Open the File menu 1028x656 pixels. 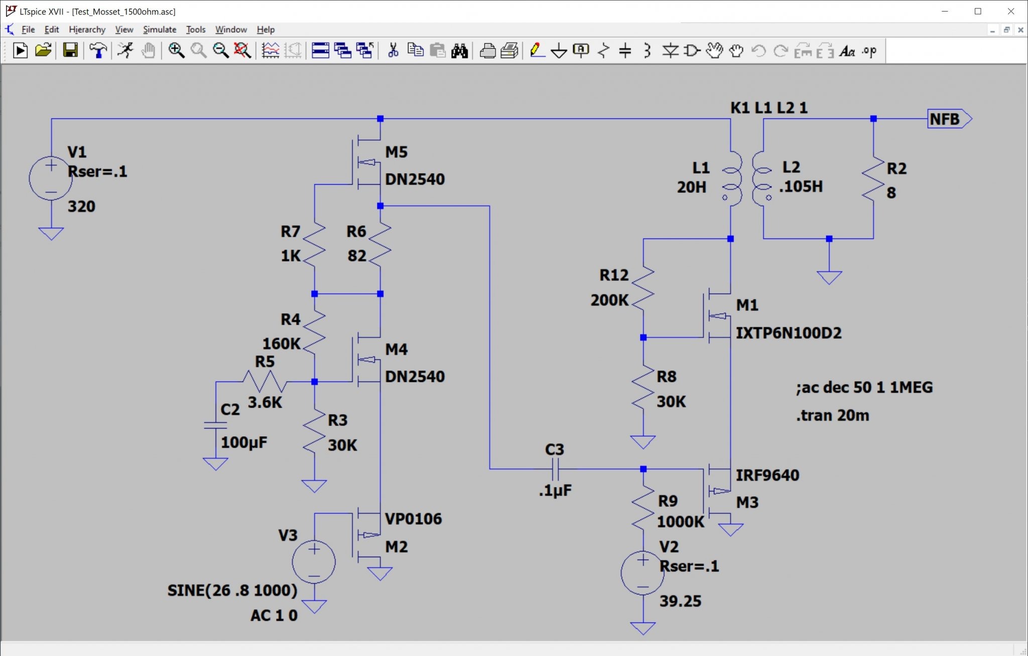click(28, 30)
